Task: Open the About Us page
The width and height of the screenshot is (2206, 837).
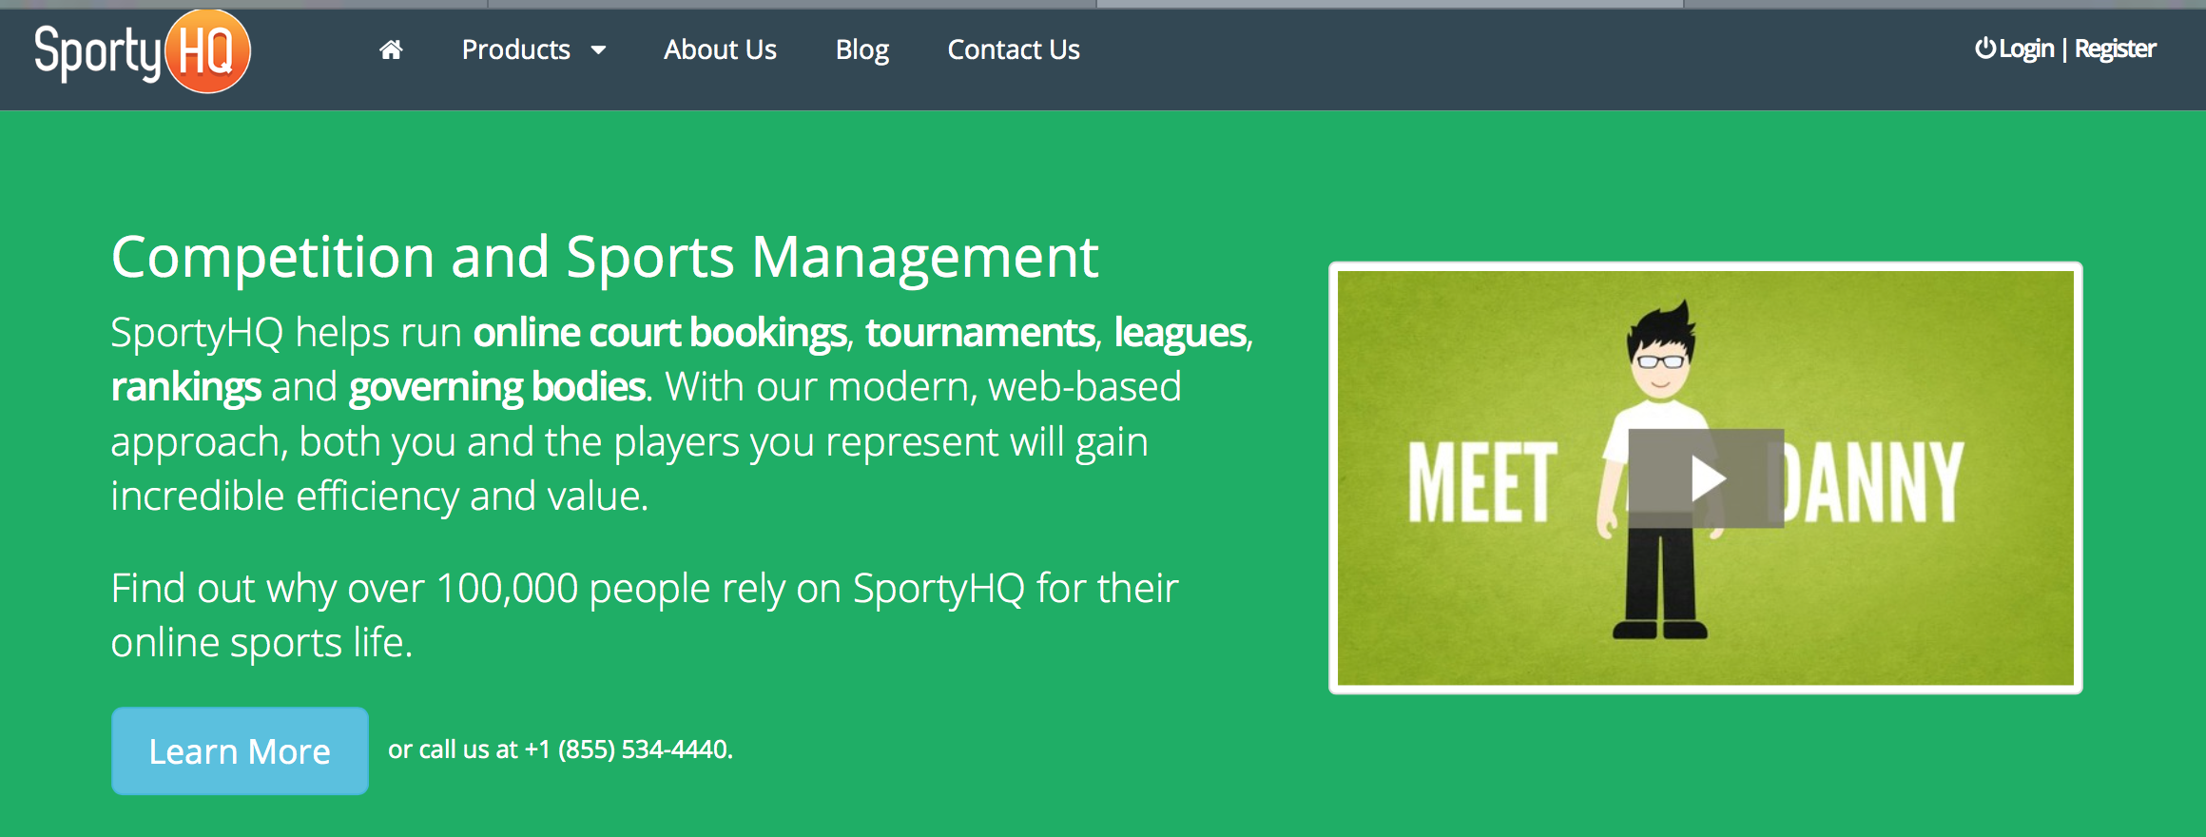Action: coord(720,49)
